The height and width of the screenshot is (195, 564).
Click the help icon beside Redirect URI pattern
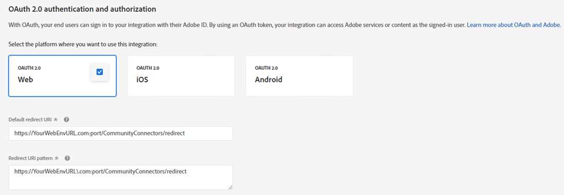pos(67,158)
